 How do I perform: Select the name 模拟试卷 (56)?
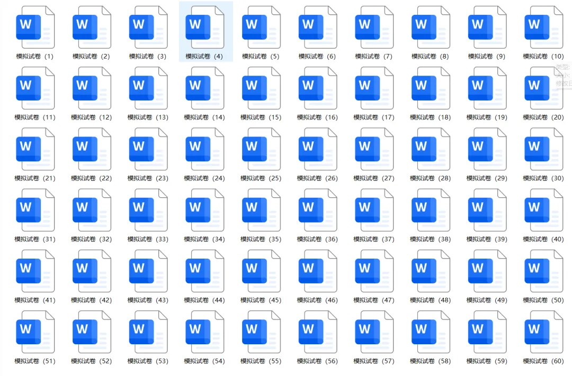pyautogui.click(x=317, y=361)
